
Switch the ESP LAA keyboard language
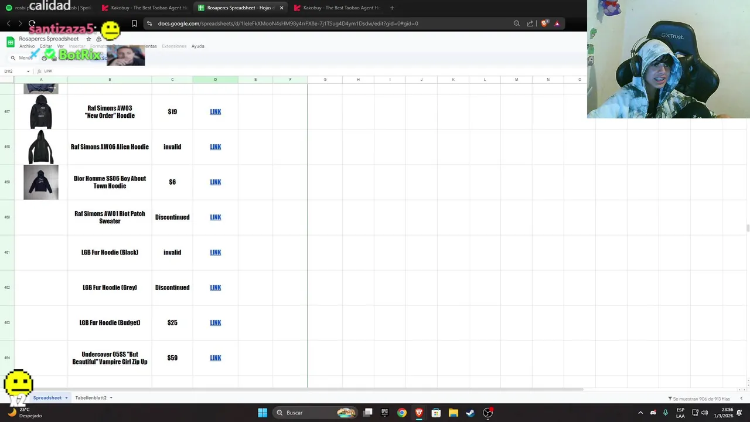[x=680, y=413]
